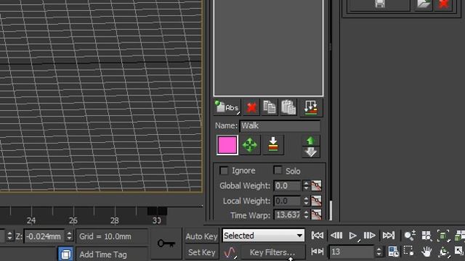Click the Z coordinate spinner arrows
Screen dimensions: 465x261
[x=69, y=236]
